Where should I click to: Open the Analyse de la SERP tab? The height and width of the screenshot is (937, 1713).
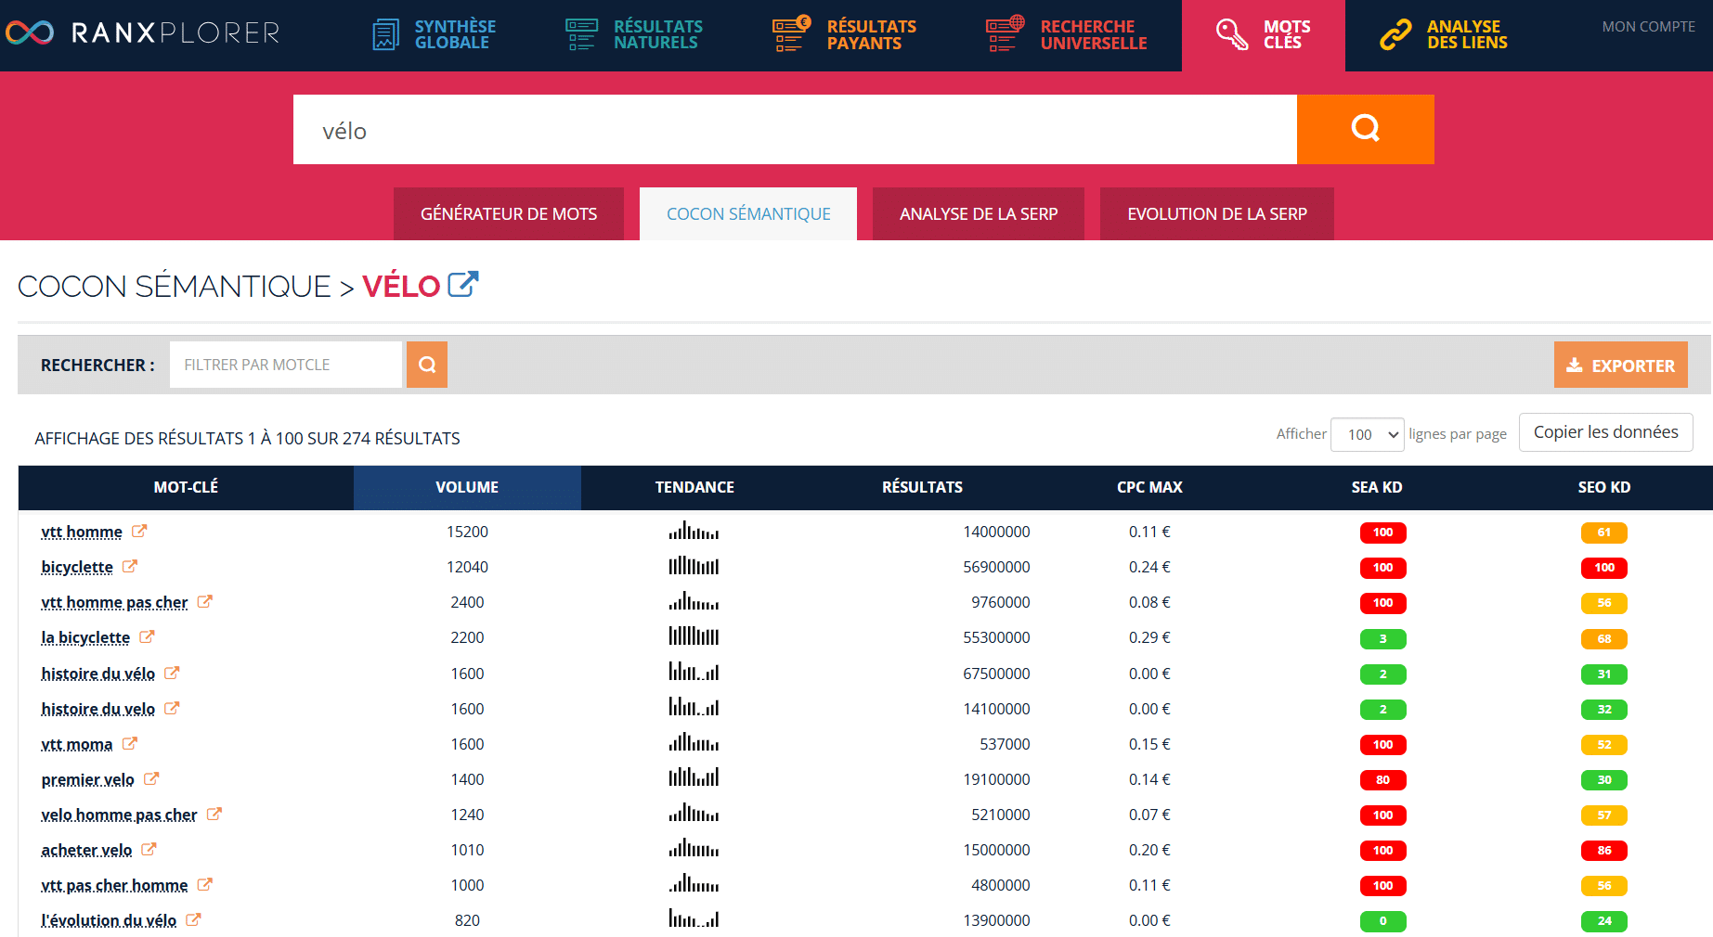tap(978, 214)
